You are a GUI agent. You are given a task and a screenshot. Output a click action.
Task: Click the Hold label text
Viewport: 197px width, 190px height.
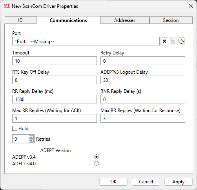tap(24, 128)
